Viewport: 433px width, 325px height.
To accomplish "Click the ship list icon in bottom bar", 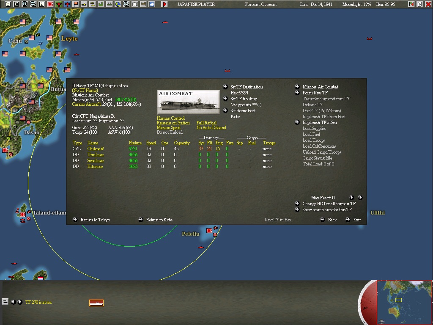I will pyautogui.click(x=5, y=301).
